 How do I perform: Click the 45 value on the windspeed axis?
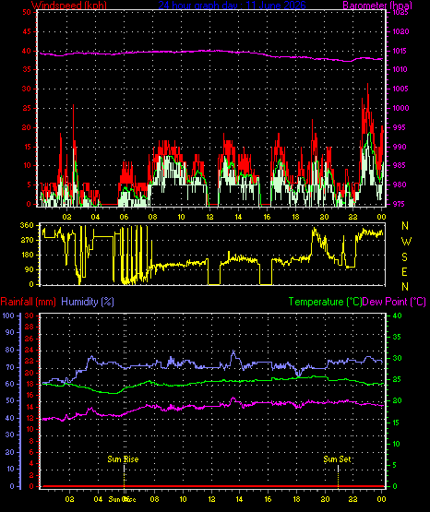click(x=27, y=31)
